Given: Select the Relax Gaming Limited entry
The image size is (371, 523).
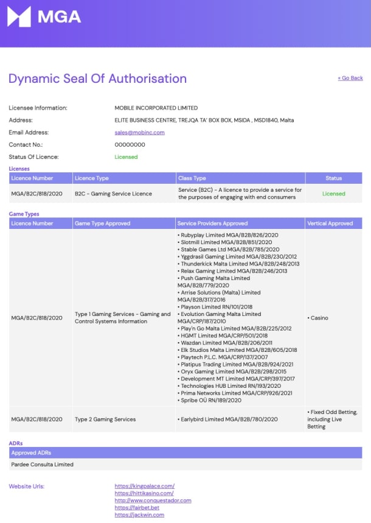Looking at the screenshot, I should pyautogui.click(x=232, y=271).
